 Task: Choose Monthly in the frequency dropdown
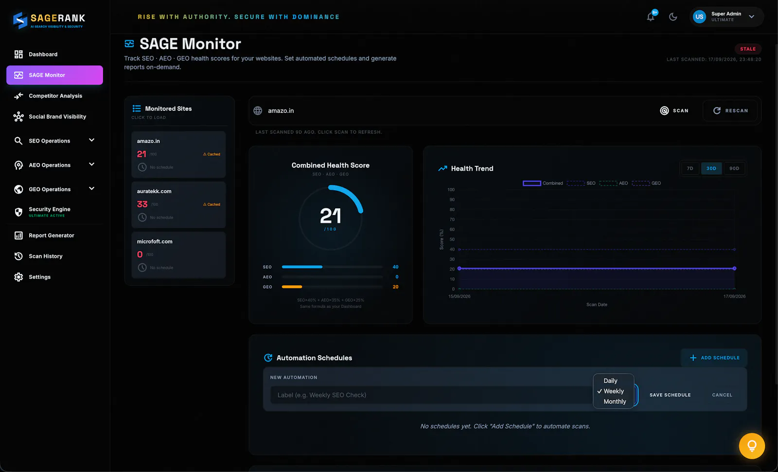tap(615, 401)
